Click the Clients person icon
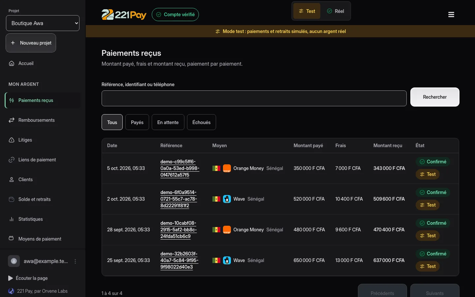The width and height of the screenshot is (475, 297). pos(12,180)
